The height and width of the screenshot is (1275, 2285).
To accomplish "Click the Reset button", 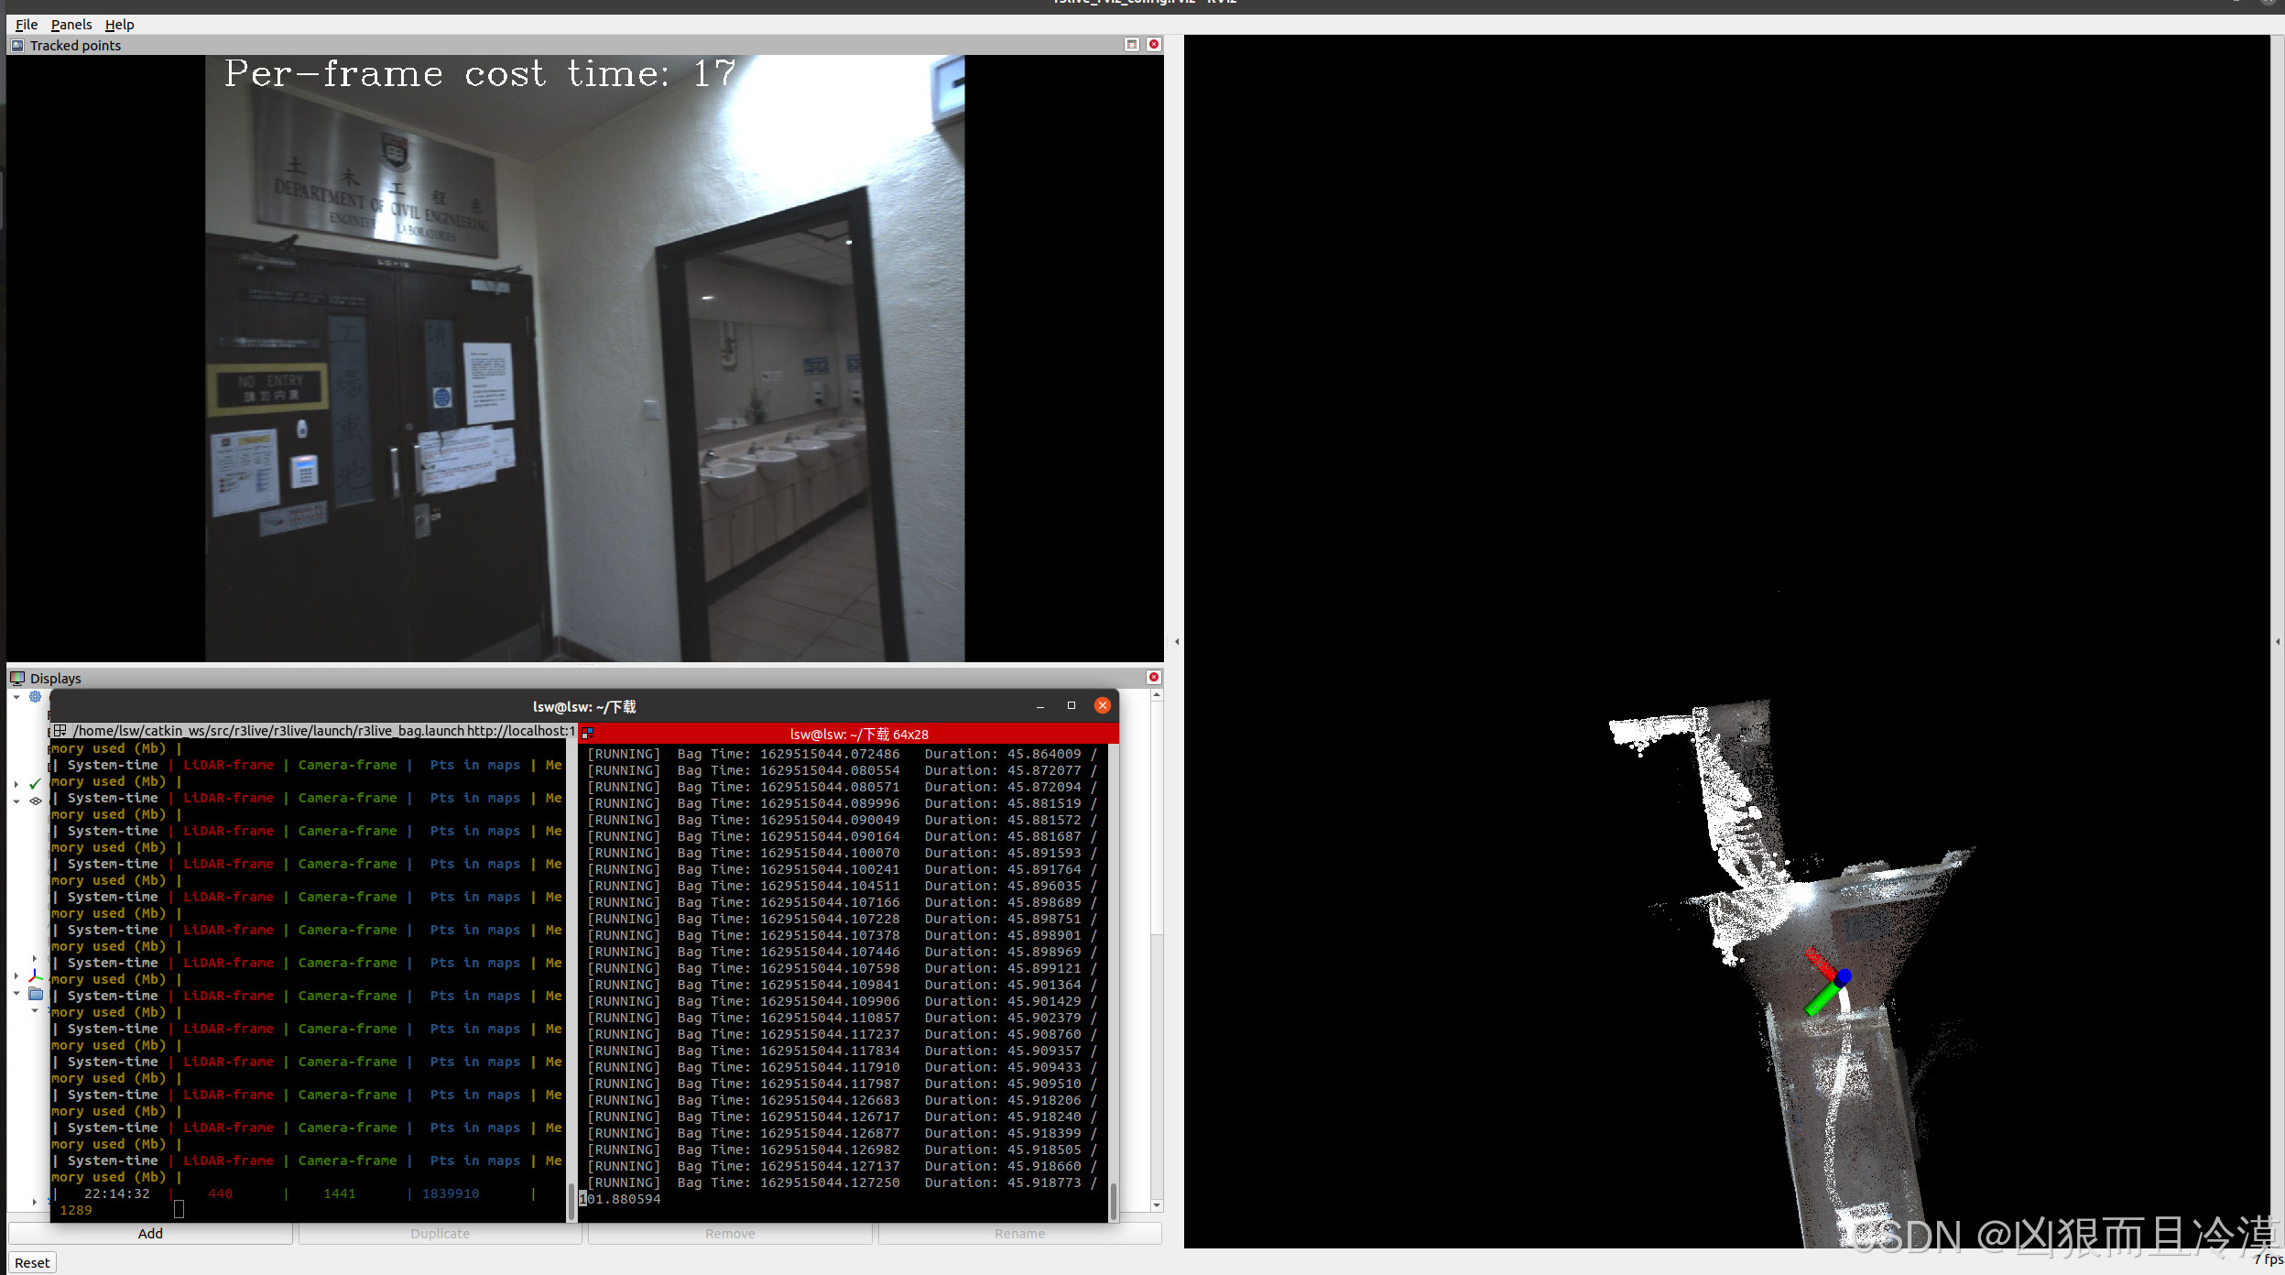I will point(32,1262).
